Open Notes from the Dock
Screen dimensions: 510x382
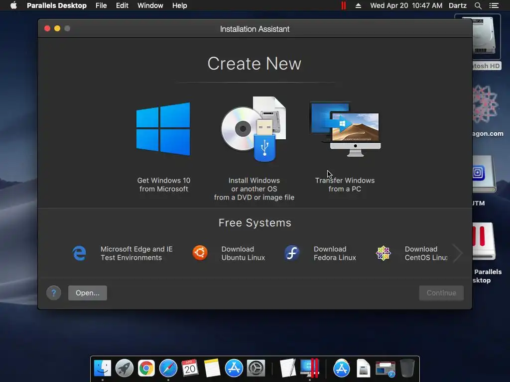pyautogui.click(x=212, y=369)
